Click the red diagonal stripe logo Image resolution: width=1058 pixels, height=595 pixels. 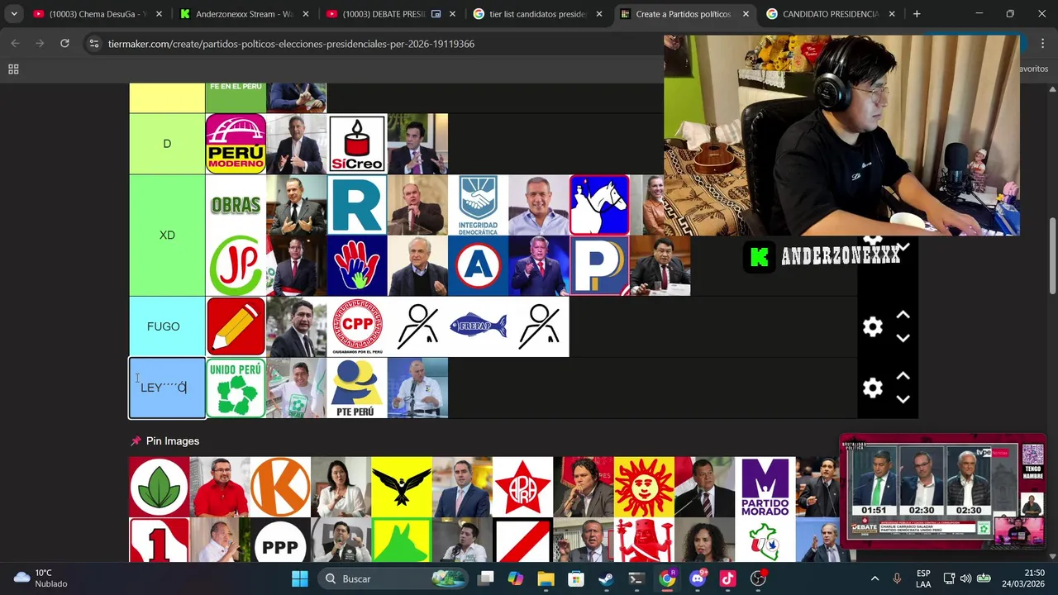click(522, 540)
